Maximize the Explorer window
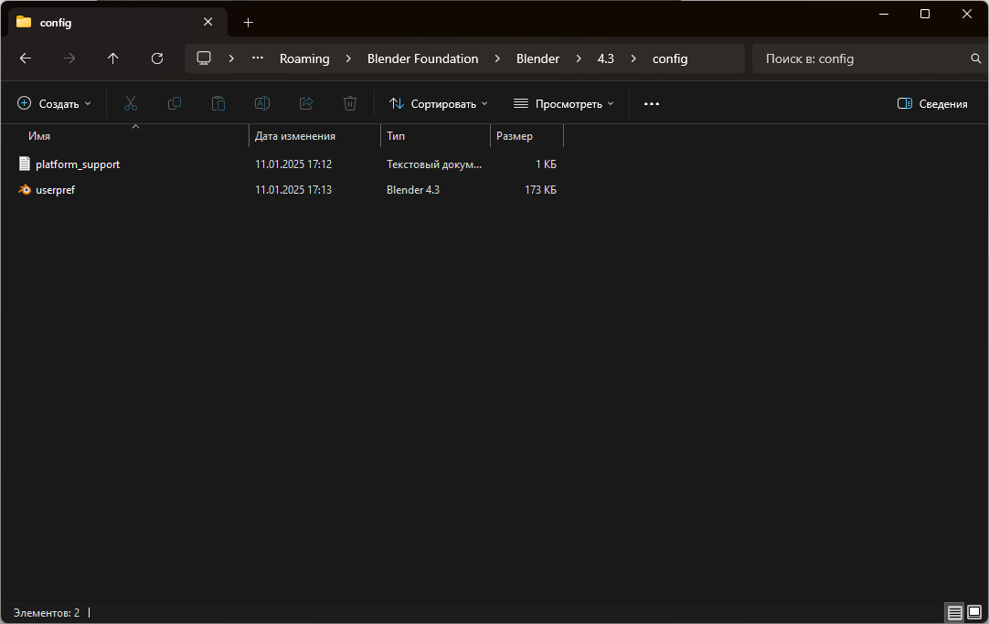The image size is (989, 624). click(x=925, y=14)
